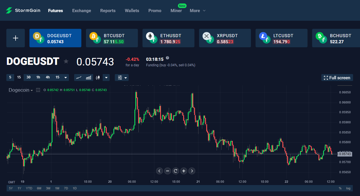
Task: Select candlestick chart style
Action: [x=98, y=78]
